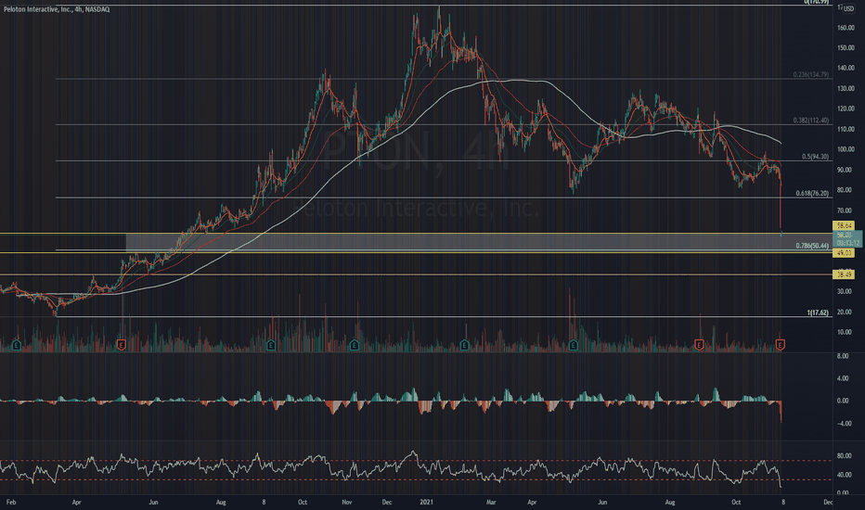Click the 0.236(134.79) Fibonacci level label
Image resolution: width=865 pixels, height=510 pixels.
[811, 74]
